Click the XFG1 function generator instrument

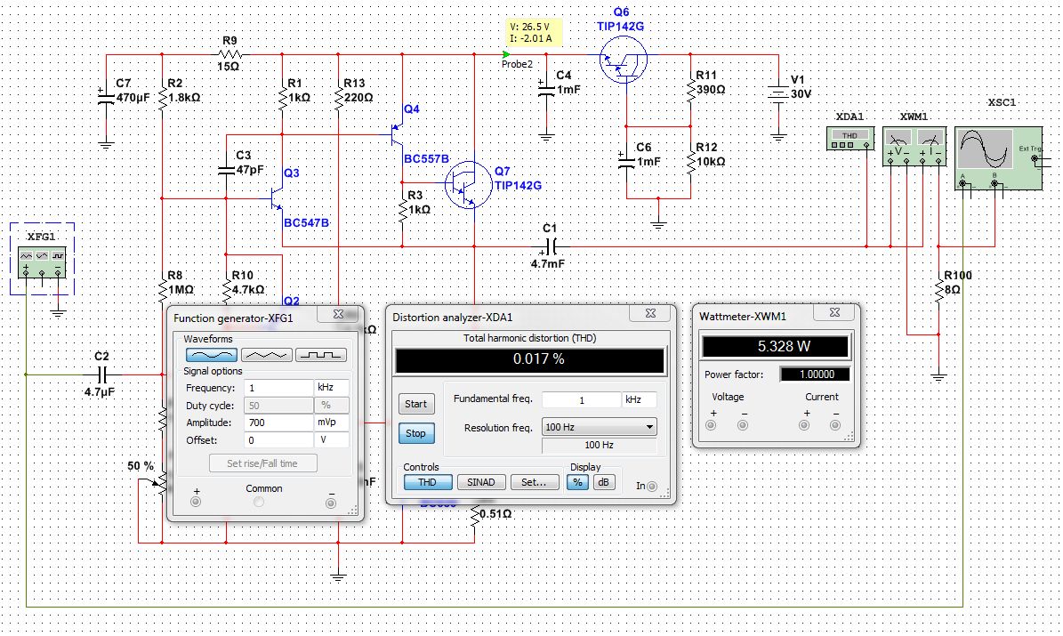[x=42, y=261]
